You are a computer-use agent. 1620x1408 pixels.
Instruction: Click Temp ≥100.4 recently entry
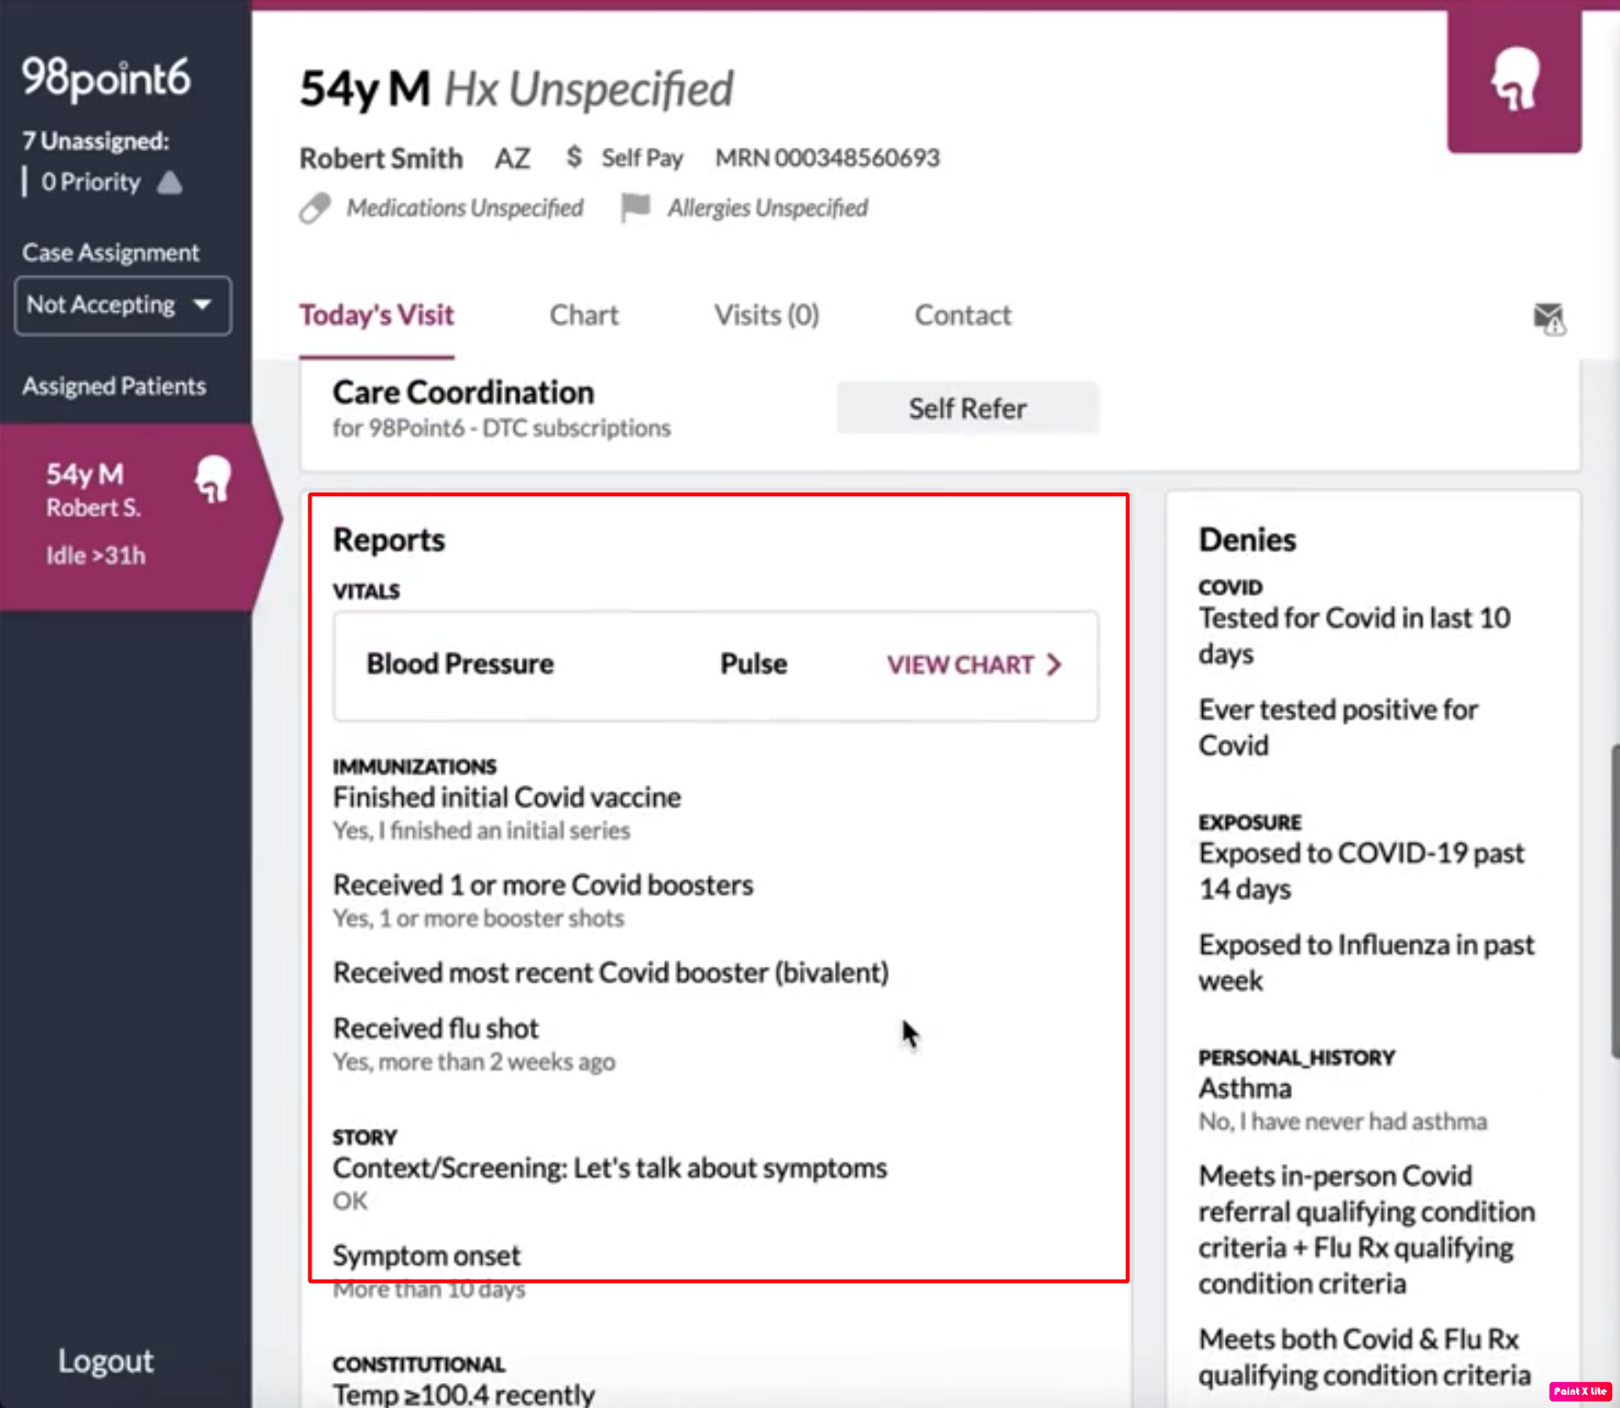coord(464,1395)
